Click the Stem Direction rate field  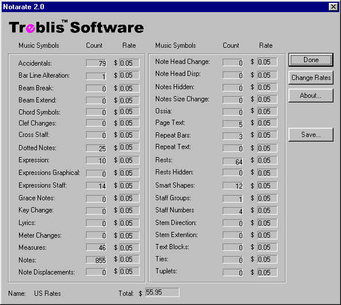tap(267, 223)
